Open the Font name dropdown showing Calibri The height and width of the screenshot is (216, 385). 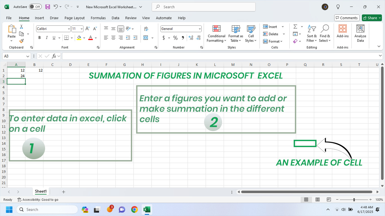click(x=69, y=29)
